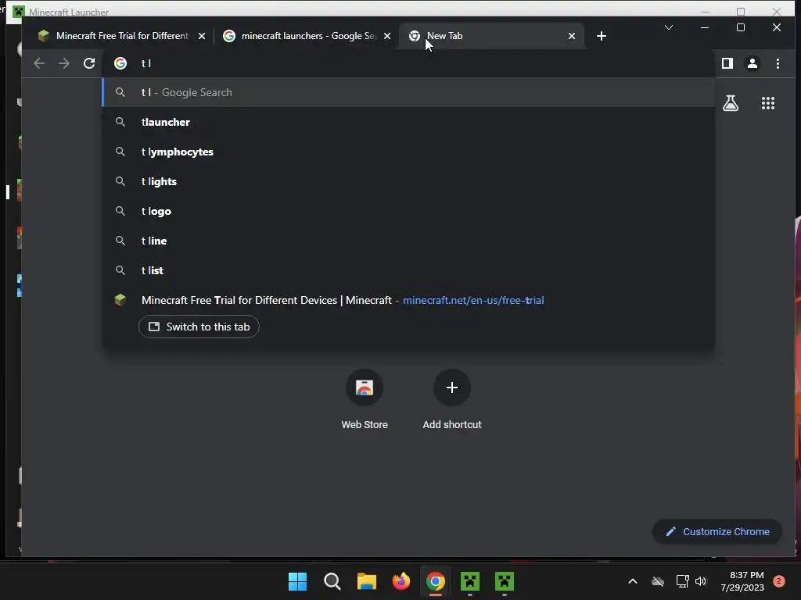Open a new tab with plus button
801x600 pixels.
click(602, 36)
